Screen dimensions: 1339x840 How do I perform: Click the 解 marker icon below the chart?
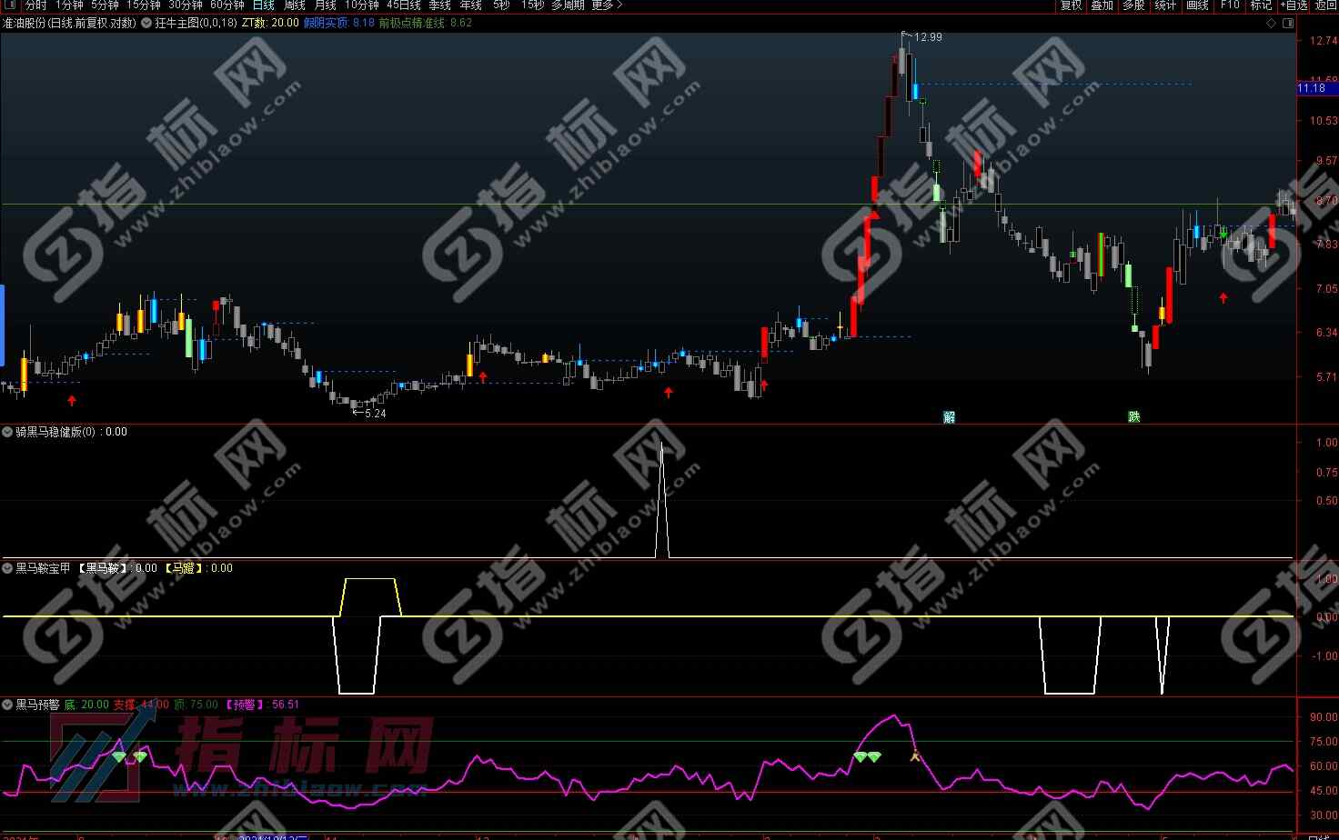click(x=950, y=417)
